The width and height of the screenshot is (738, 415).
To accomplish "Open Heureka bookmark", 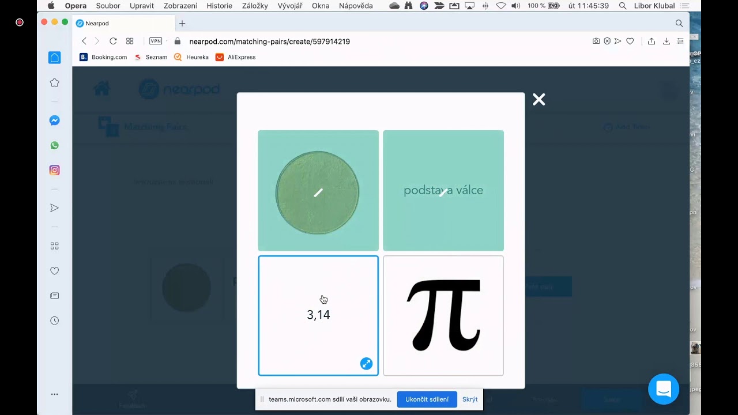I will pos(191,57).
